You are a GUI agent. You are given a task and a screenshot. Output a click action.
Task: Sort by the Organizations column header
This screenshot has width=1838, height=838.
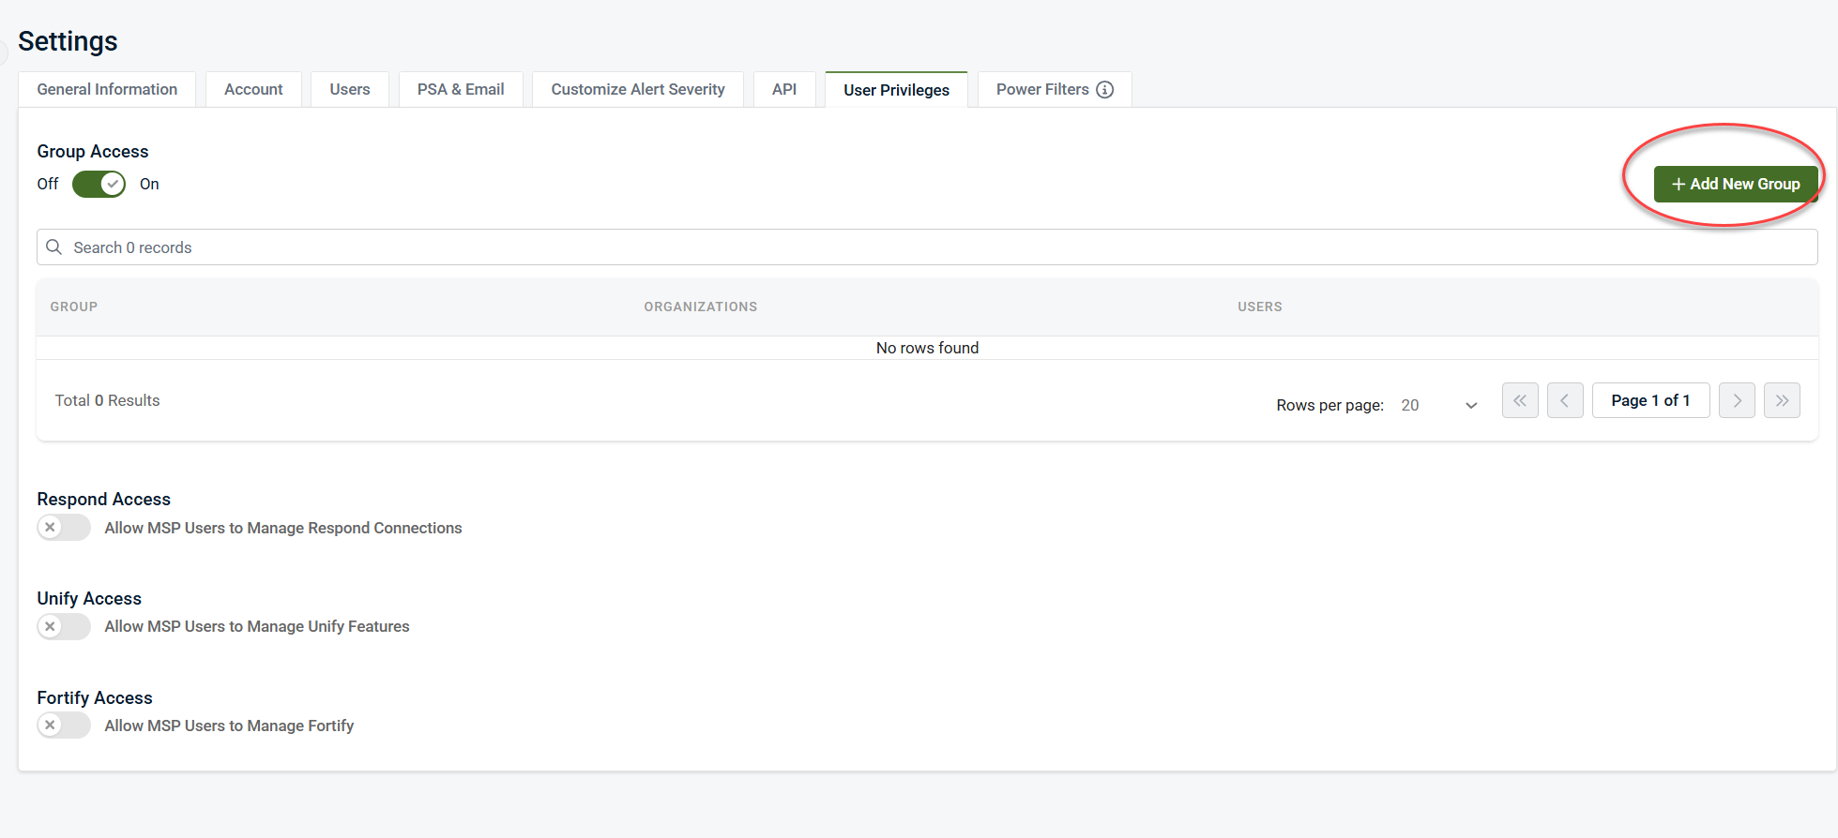click(x=700, y=307)
